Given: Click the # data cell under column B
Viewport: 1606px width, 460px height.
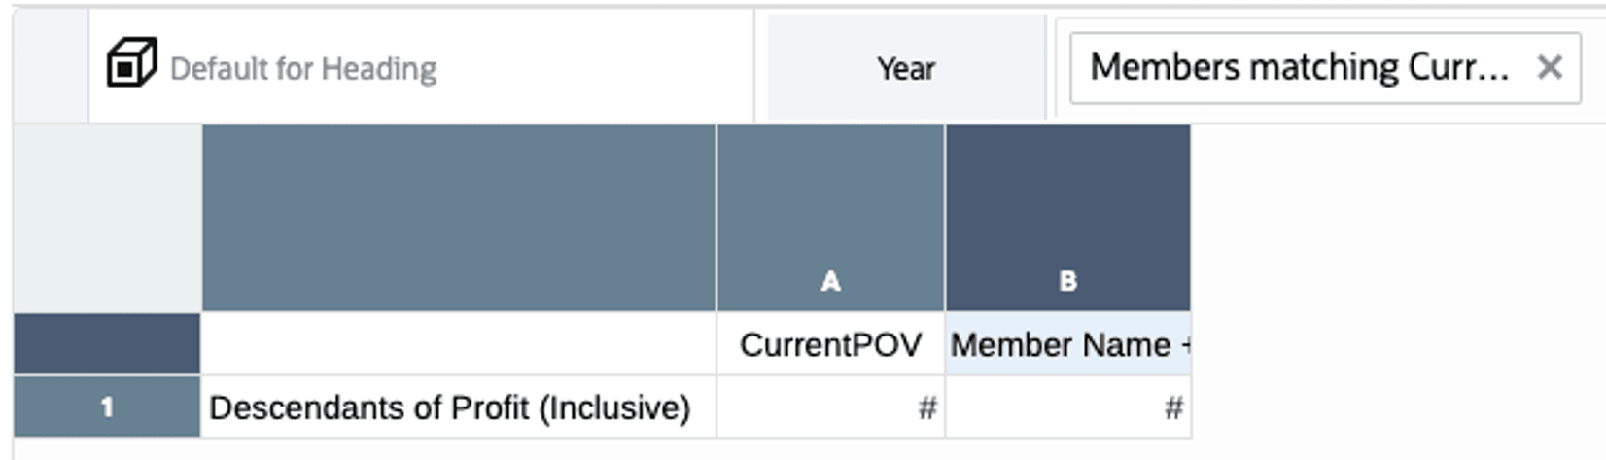Looking at the screenshot, I should point(1067,407).
